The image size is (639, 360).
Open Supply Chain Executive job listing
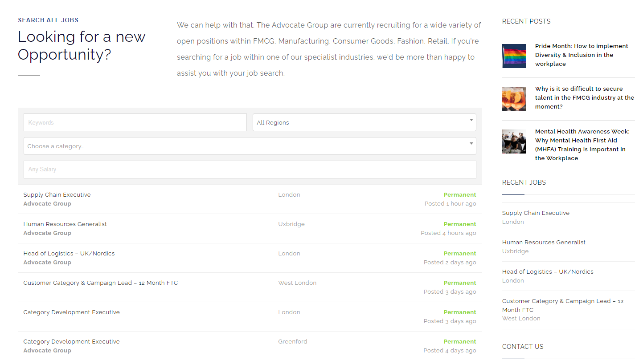(x=57, y=195)
